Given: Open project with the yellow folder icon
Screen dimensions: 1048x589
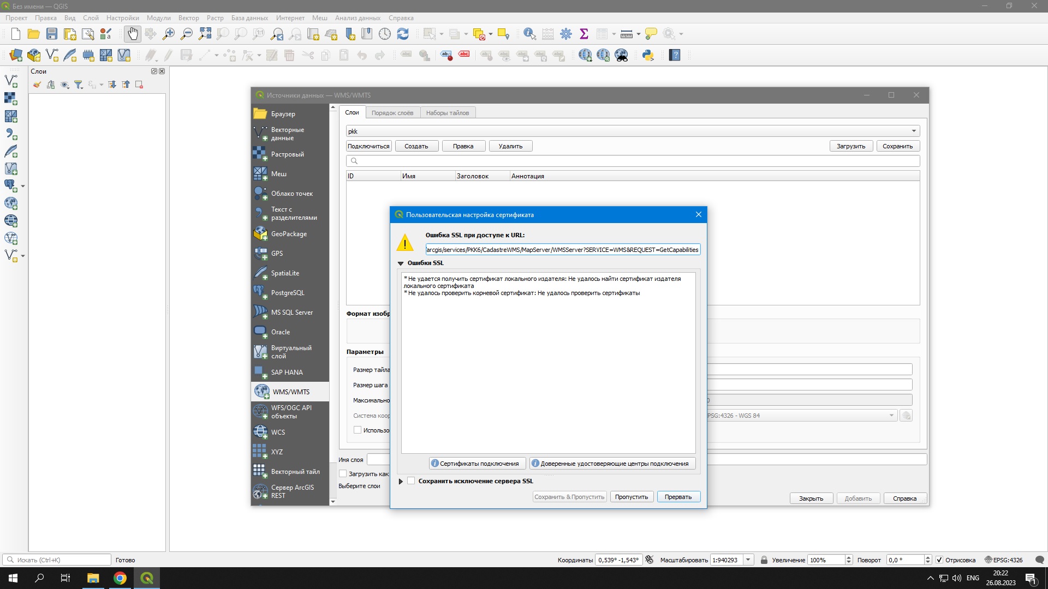Looking at the screenshot, I should click(34, 34).
